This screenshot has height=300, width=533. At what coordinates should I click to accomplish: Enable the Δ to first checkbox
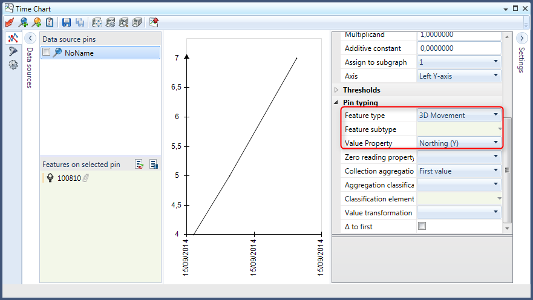(x=422, y=226)
